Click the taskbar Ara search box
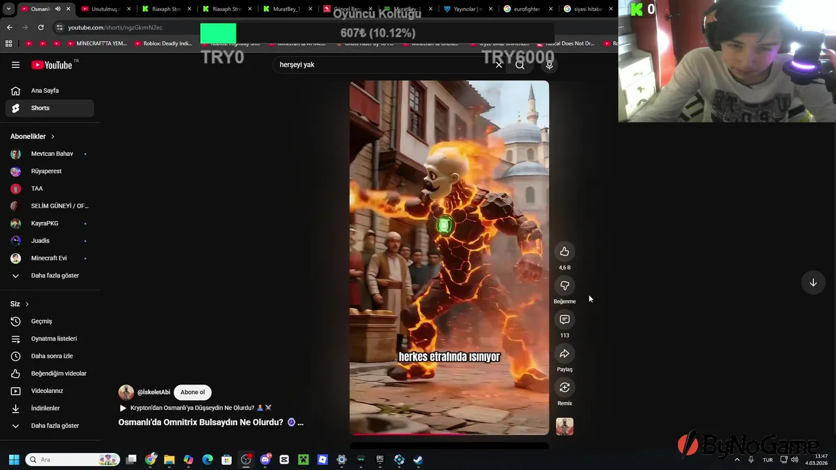Screen dimensions: 836x470 coord(72,460)
